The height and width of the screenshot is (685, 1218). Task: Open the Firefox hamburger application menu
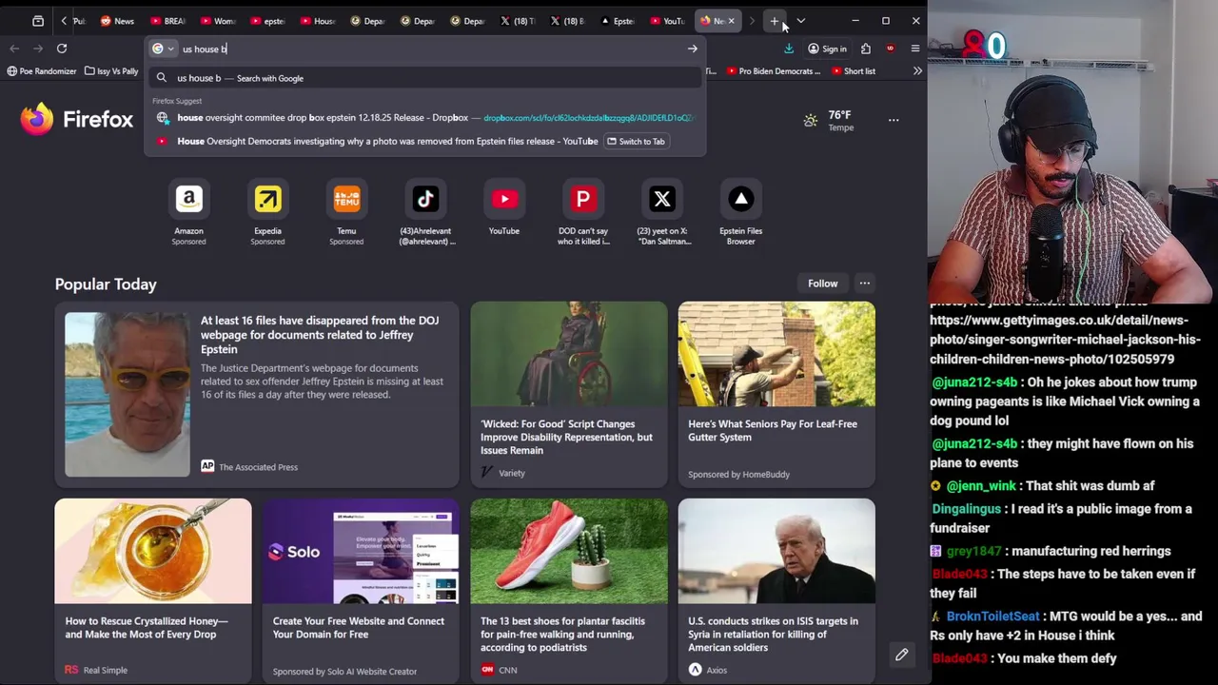[915, 49]
